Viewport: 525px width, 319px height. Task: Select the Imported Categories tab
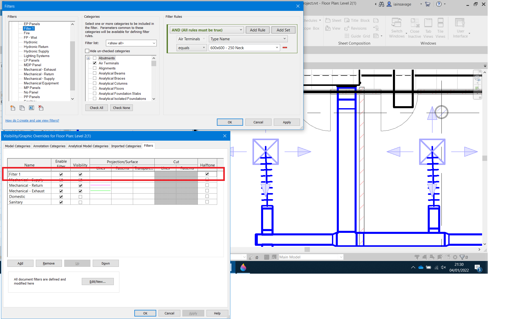point(126,146)
